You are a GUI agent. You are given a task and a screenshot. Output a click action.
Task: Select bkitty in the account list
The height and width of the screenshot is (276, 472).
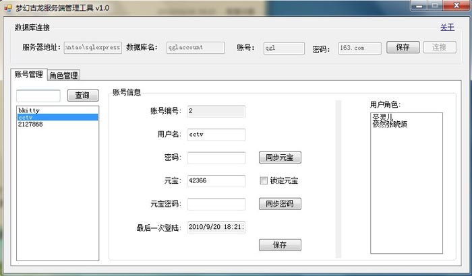pyautogui.click(x=28, y=110)
